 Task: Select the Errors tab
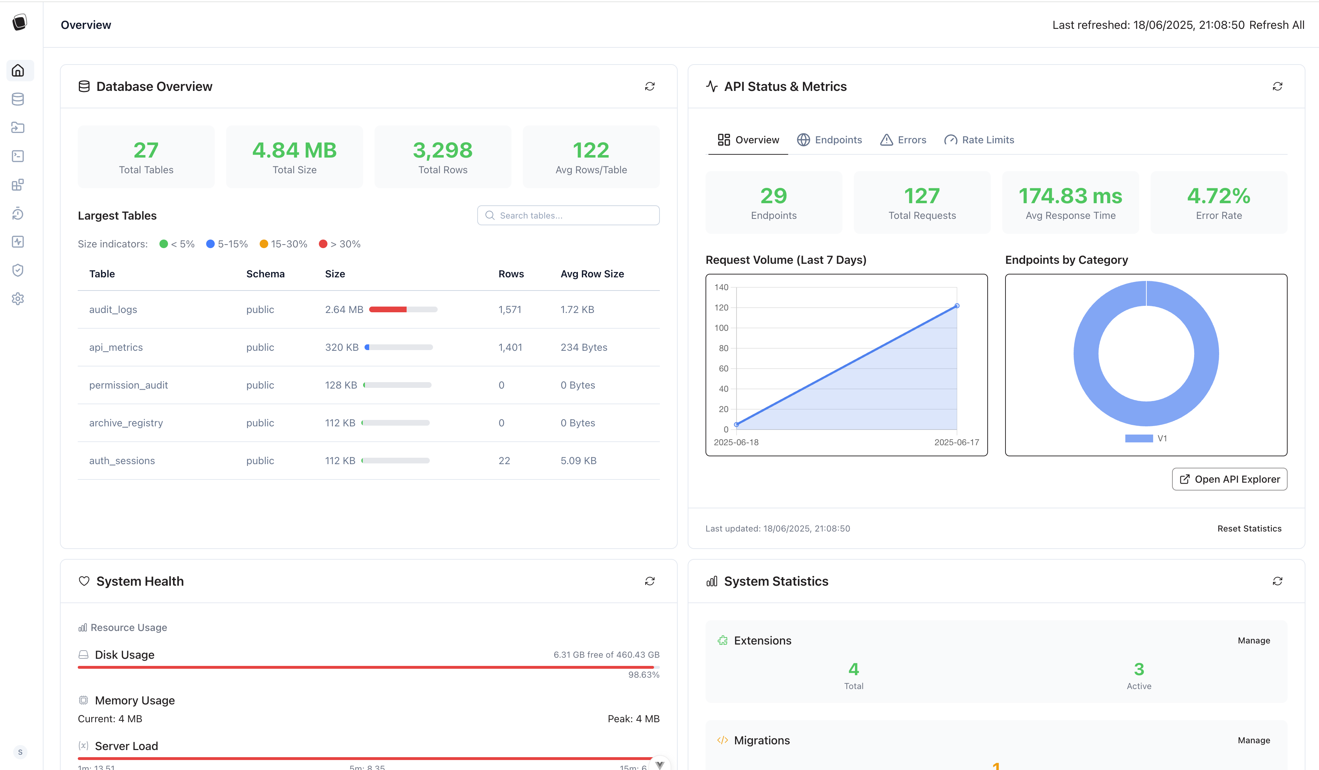903,140
